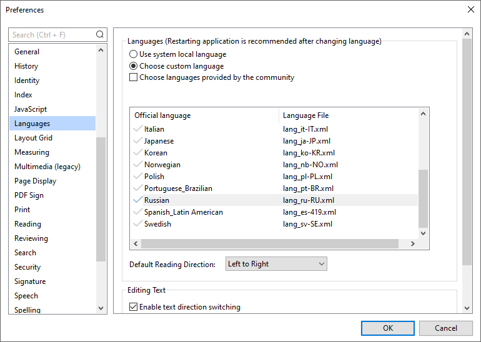Close the Preferences dialog with X

[x=470, y=9]
